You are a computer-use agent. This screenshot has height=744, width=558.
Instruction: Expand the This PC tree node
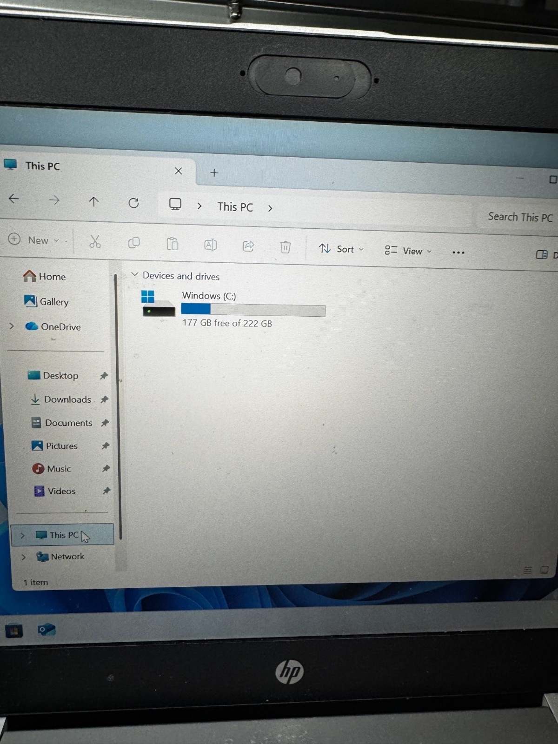[22, 535]
